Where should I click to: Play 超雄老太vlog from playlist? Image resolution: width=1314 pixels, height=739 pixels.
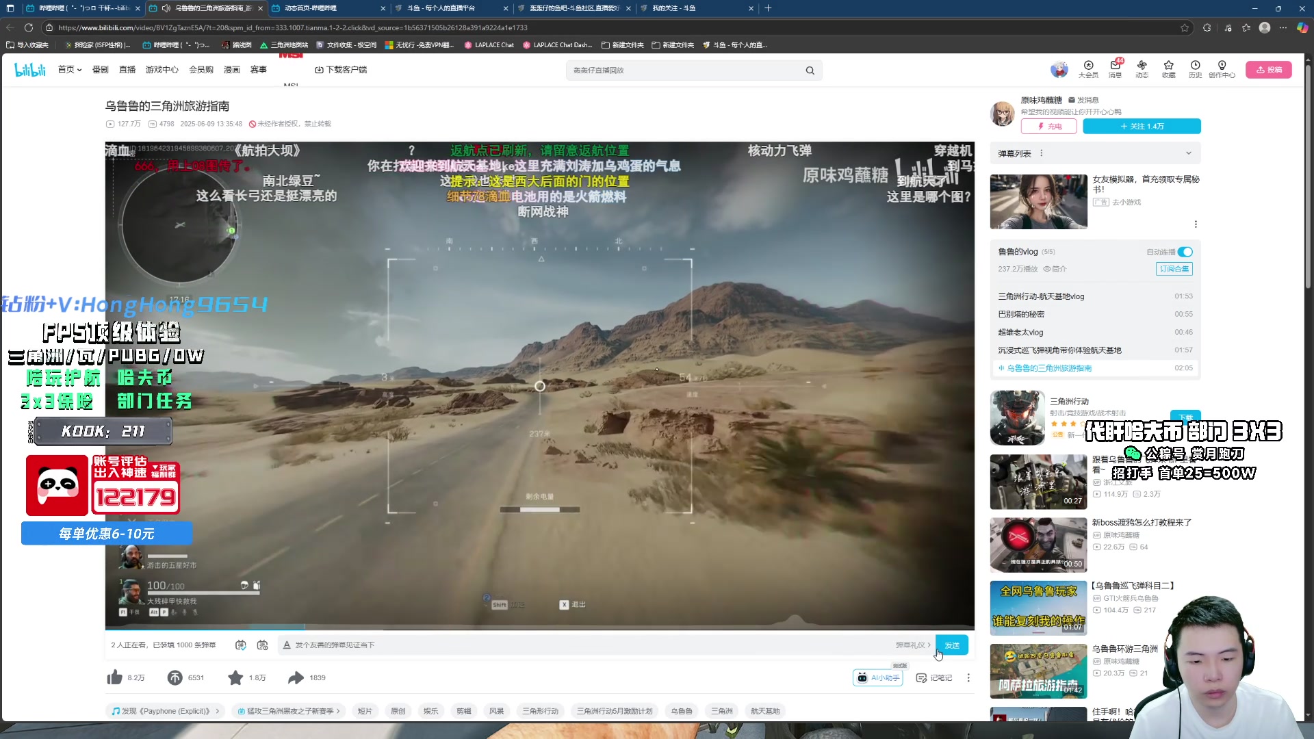[x=1095, y=333]
